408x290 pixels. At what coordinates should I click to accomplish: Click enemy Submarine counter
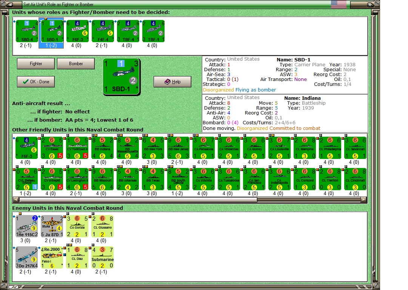coord(103,258)
